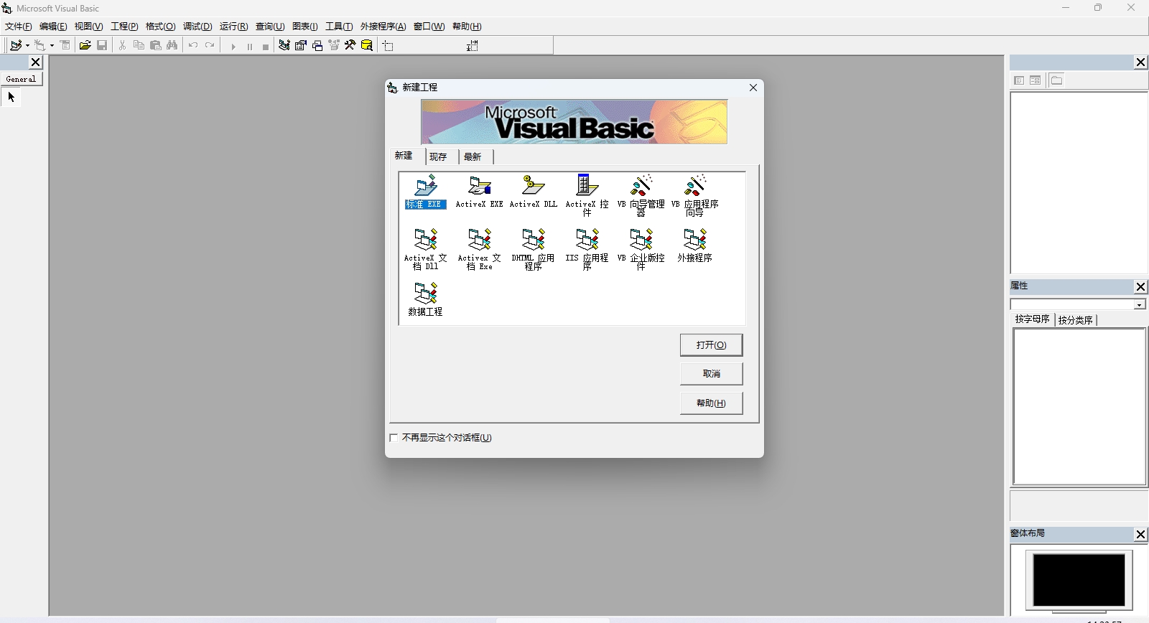The height and width of the screenshot is (623, 1149).
Task: Choose the ActiveX 控件 project icon
Action: (x=587, y=195)
